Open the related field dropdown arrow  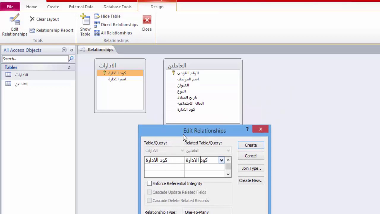click(x=221, y=160)
